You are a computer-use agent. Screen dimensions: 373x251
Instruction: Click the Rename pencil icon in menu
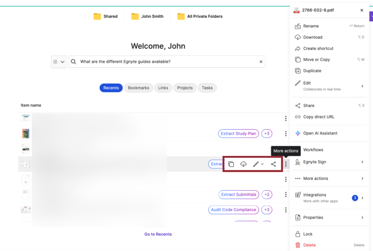298,26
